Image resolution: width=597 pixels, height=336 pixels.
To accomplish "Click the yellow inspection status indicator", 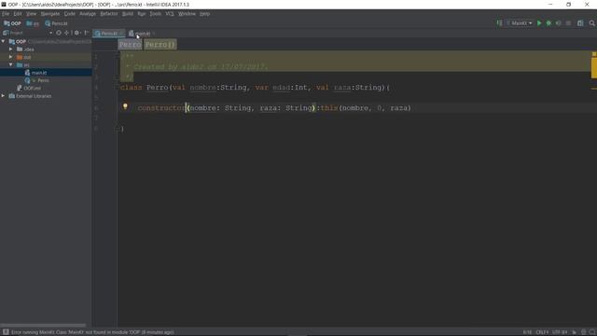I will coord(594,54).
